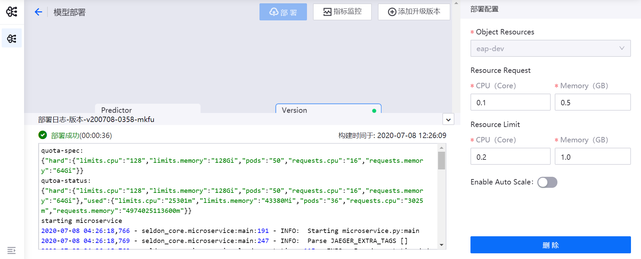The height and width of the screenshot is (259, 641).
Task: Select the Version node card
Action: 328,109
